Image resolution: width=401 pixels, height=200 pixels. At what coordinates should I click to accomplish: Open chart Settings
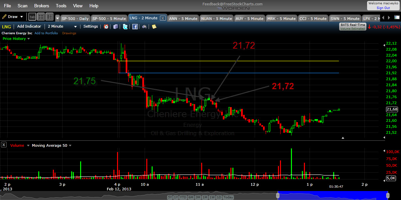point(91,27)
